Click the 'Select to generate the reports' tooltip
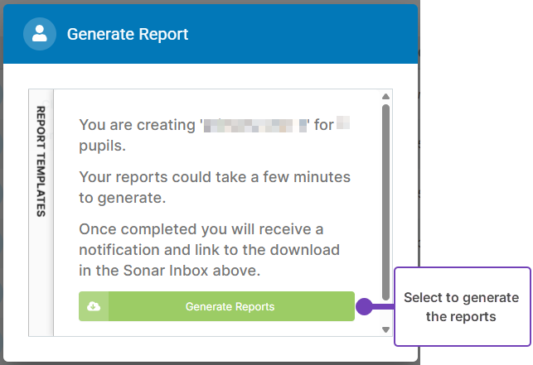 (461, 307)
